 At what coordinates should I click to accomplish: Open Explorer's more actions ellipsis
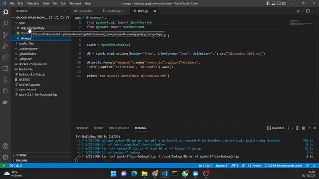tap(65, 11)
